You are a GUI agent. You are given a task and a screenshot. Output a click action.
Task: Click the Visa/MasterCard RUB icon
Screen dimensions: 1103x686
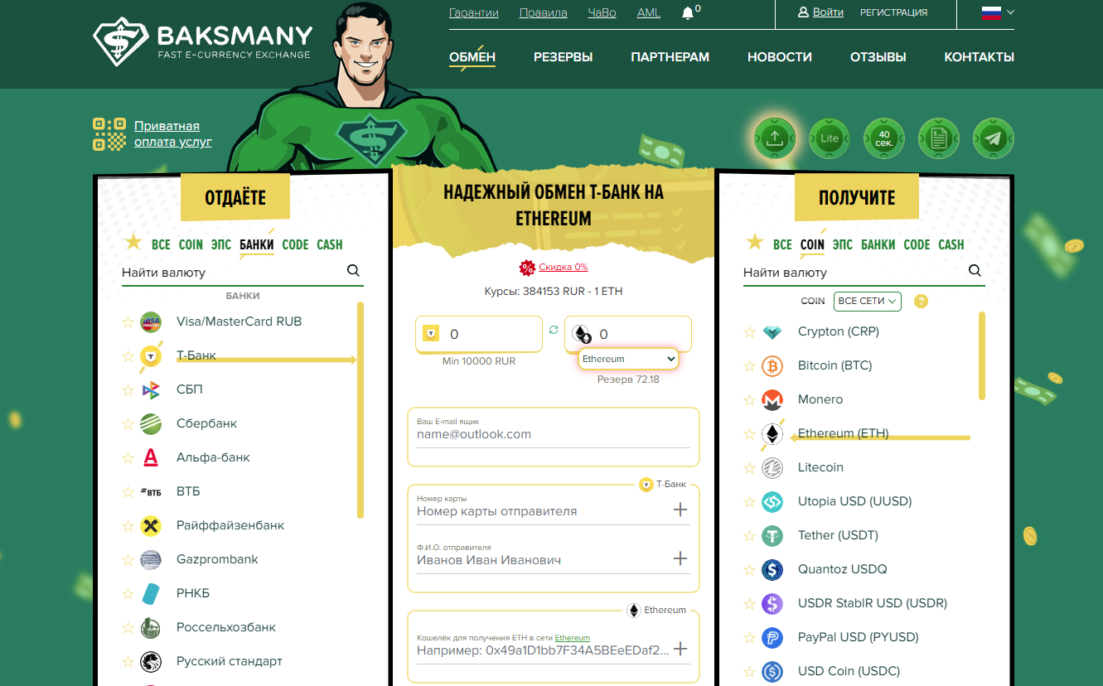151,321
